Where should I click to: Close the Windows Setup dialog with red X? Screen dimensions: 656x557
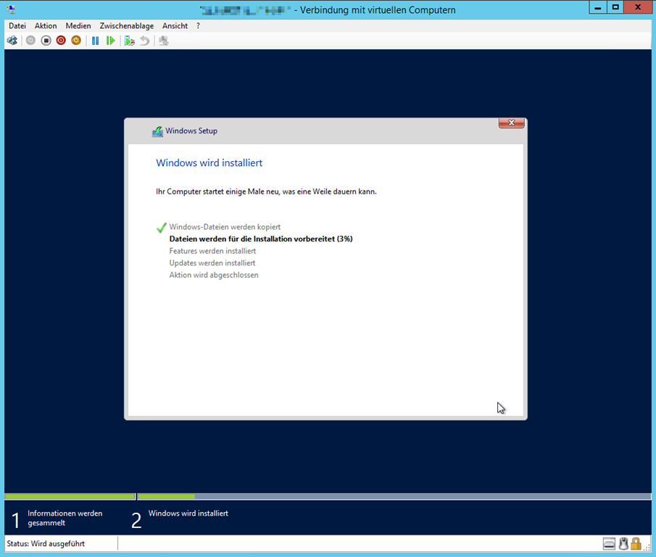tap(511, 123)
